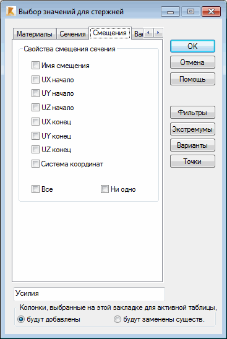227x339 pixels.
Task: Open the Фильтры dialog button
Action: tap(192, 113)
